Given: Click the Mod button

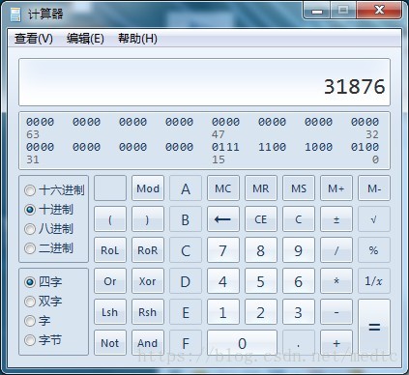Looking at the screenshot, I should [x=148, y=188].
